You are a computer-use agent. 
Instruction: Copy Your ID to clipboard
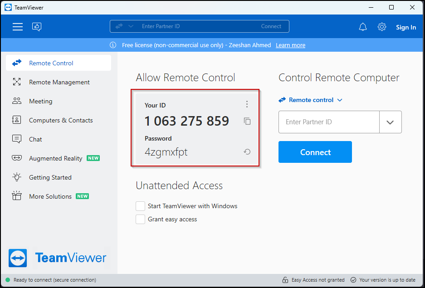click(x=247, y=121)
